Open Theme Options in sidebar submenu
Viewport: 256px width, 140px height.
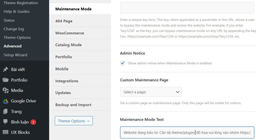coord(17,37)
